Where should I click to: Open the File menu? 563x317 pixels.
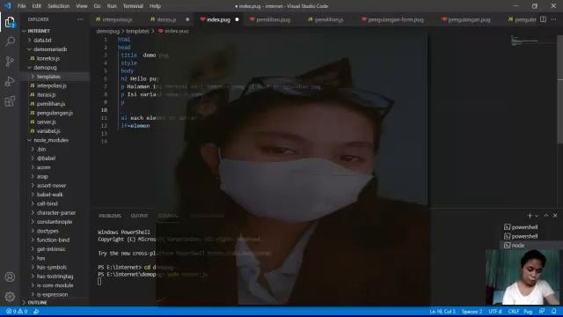click(21, 6)
